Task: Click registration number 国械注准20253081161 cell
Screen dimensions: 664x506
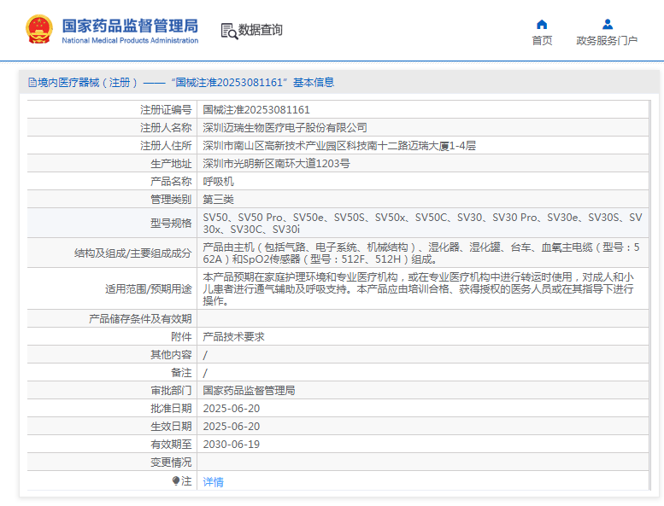Action: pyautogui.click(x=256, y=110)
